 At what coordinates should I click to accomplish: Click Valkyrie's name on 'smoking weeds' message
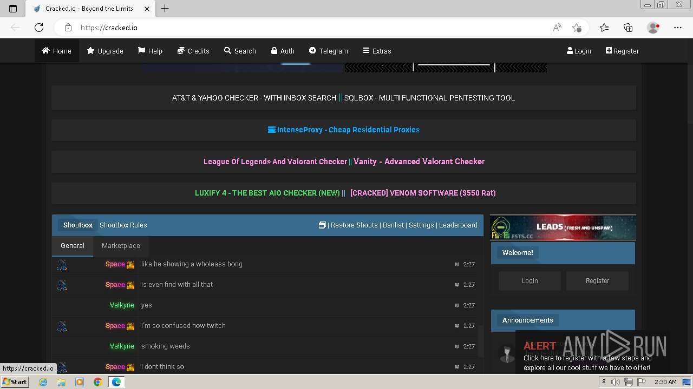pos(122,346)
